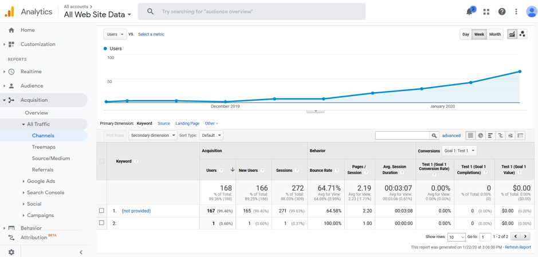
Task: Click help icon beside Sessions header
Action: point(297,171)
